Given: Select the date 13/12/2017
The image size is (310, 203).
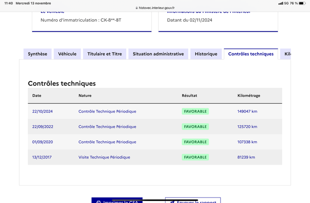Looking at the screenshot, I should 42,157.
